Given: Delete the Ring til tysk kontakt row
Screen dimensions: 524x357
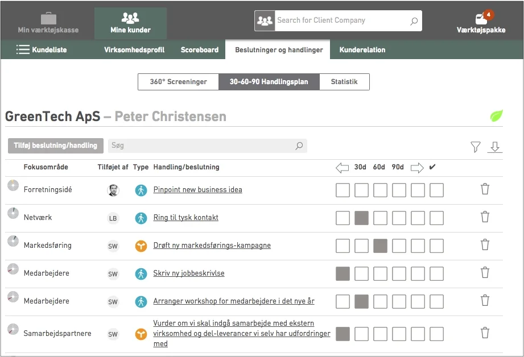Looking at the screenshot, I should [x=485, y=217].
